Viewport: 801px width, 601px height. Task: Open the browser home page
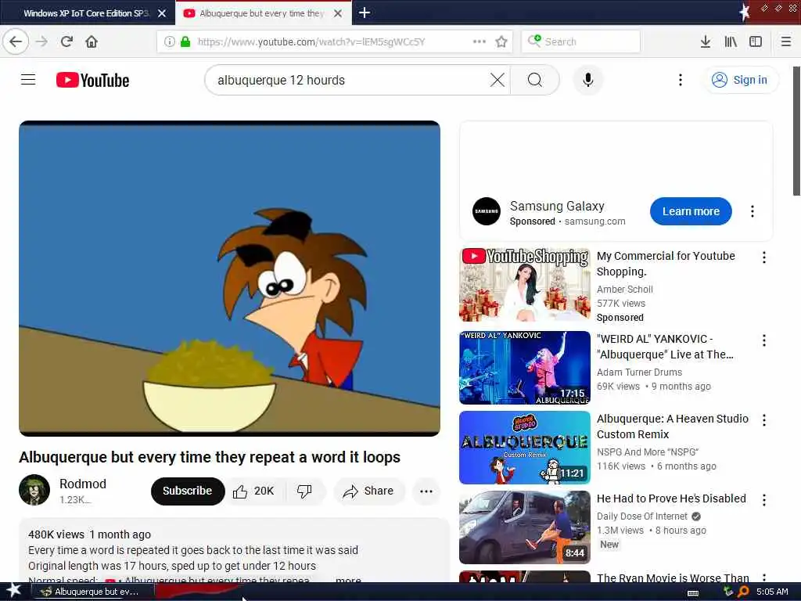(x=92, y=41)
